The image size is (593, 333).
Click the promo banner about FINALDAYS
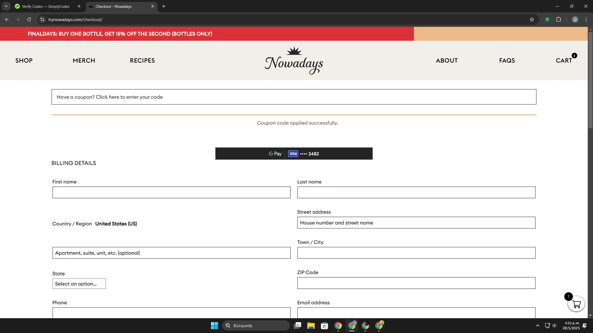tap(120, 34)
